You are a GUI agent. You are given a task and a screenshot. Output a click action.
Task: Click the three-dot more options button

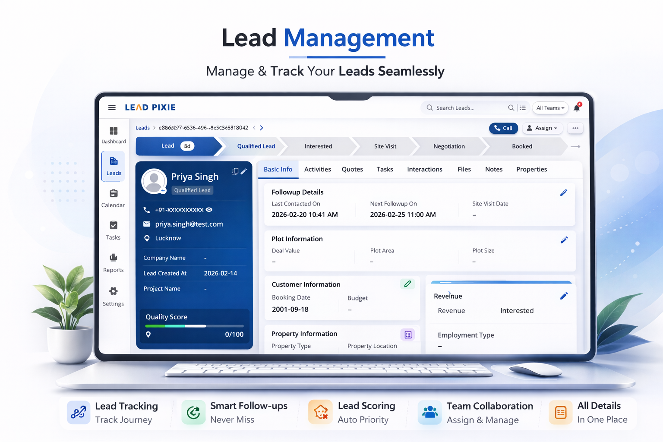click(x=575, y=128)
